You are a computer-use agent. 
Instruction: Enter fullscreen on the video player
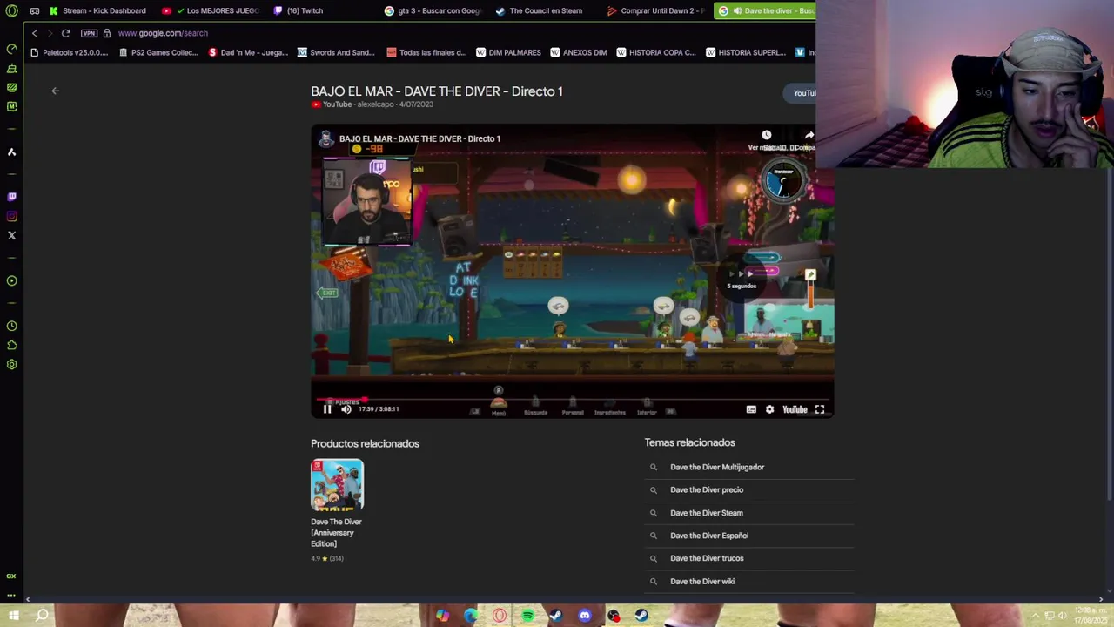pyautogui.click(x=820, y=409)
